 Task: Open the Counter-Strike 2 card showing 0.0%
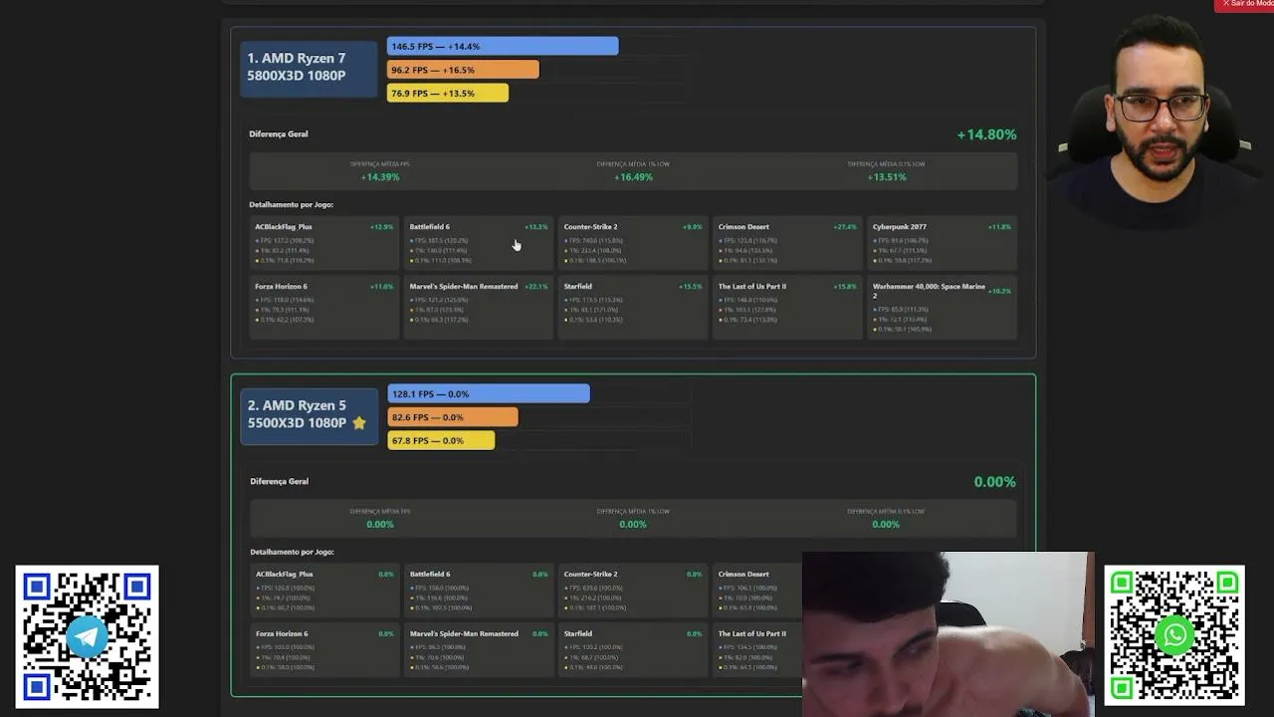(x=633, y=591)
